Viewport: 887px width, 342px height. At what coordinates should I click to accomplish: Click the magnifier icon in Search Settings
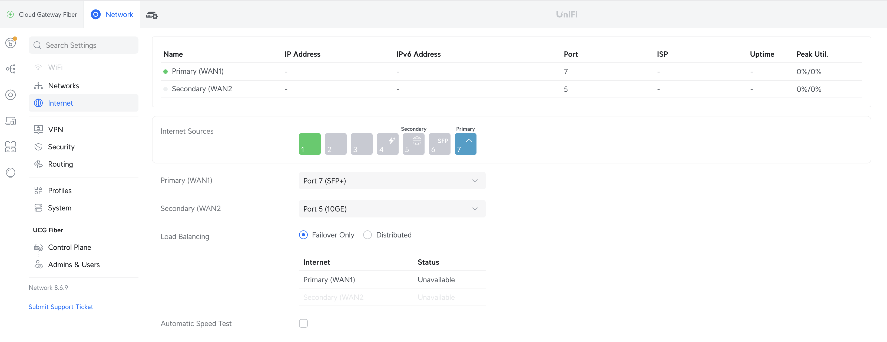tap(38, 45)
